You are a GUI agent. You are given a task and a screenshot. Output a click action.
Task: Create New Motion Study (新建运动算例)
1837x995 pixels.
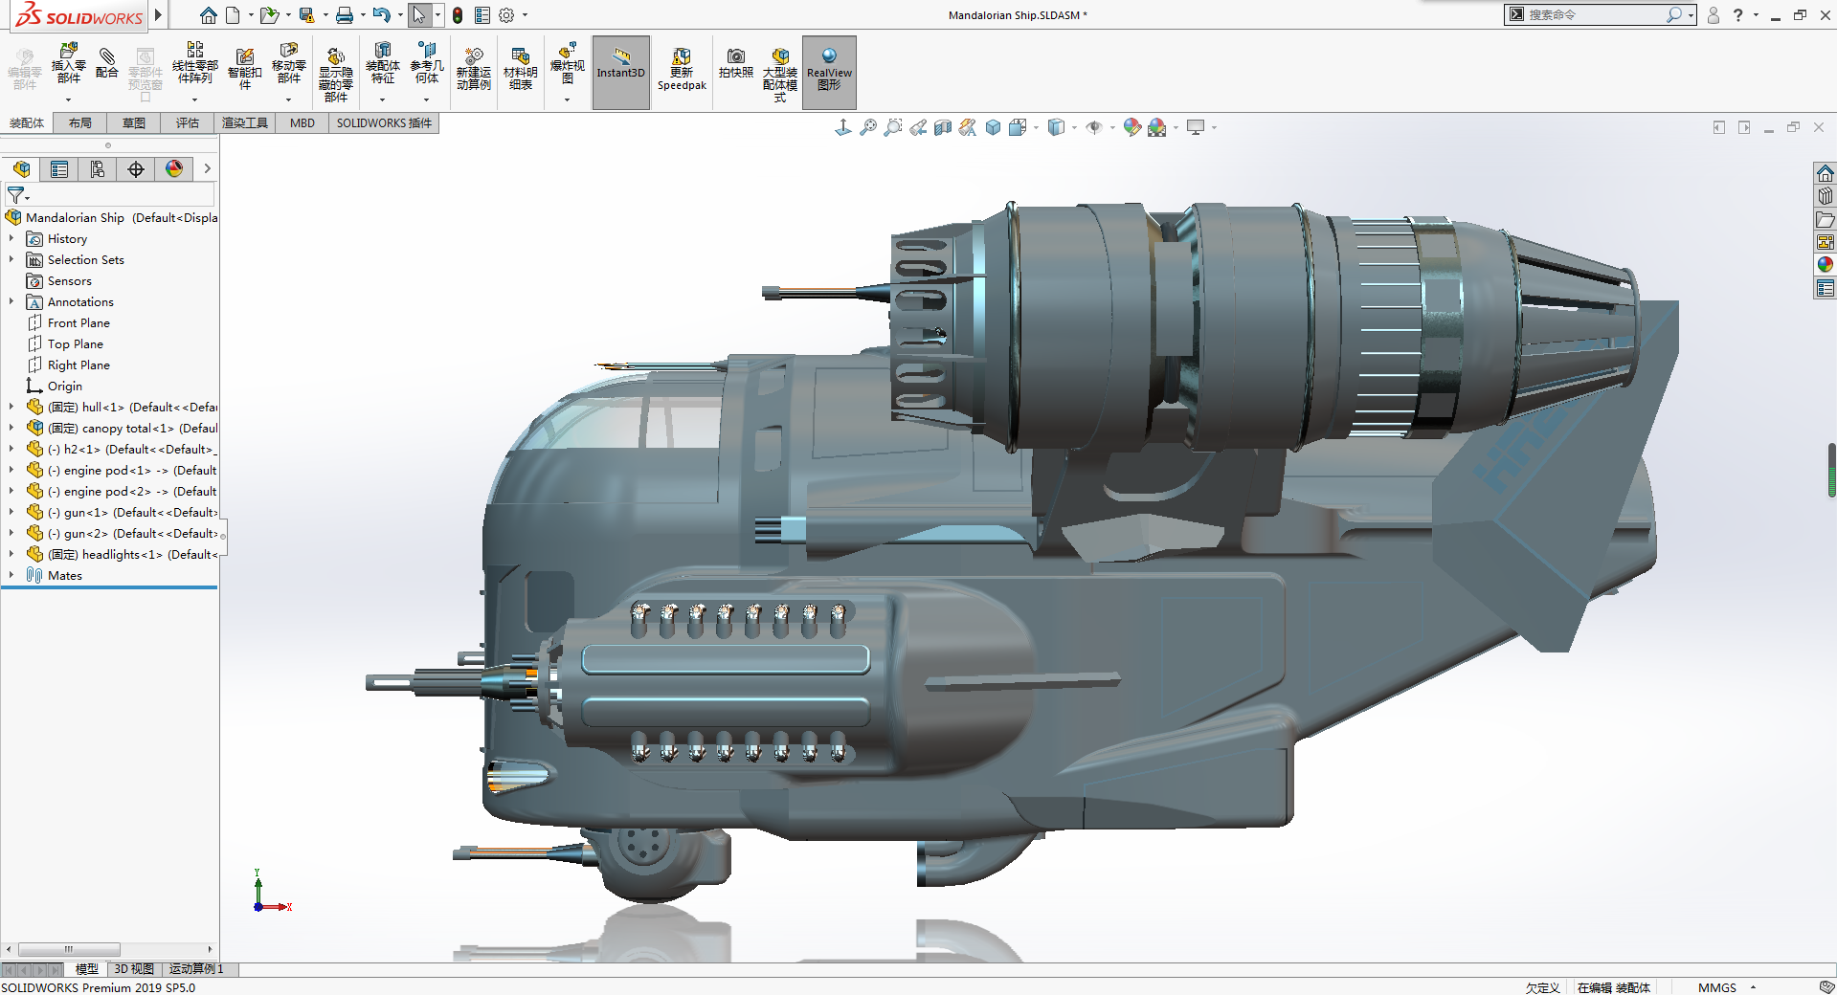(473, 69)
